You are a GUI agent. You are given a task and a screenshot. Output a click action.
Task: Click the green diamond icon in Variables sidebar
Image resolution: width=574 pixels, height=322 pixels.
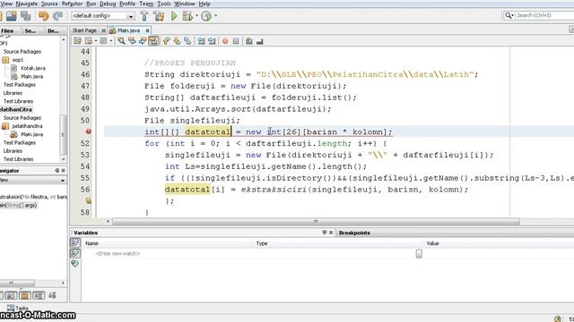click(75, 263)
